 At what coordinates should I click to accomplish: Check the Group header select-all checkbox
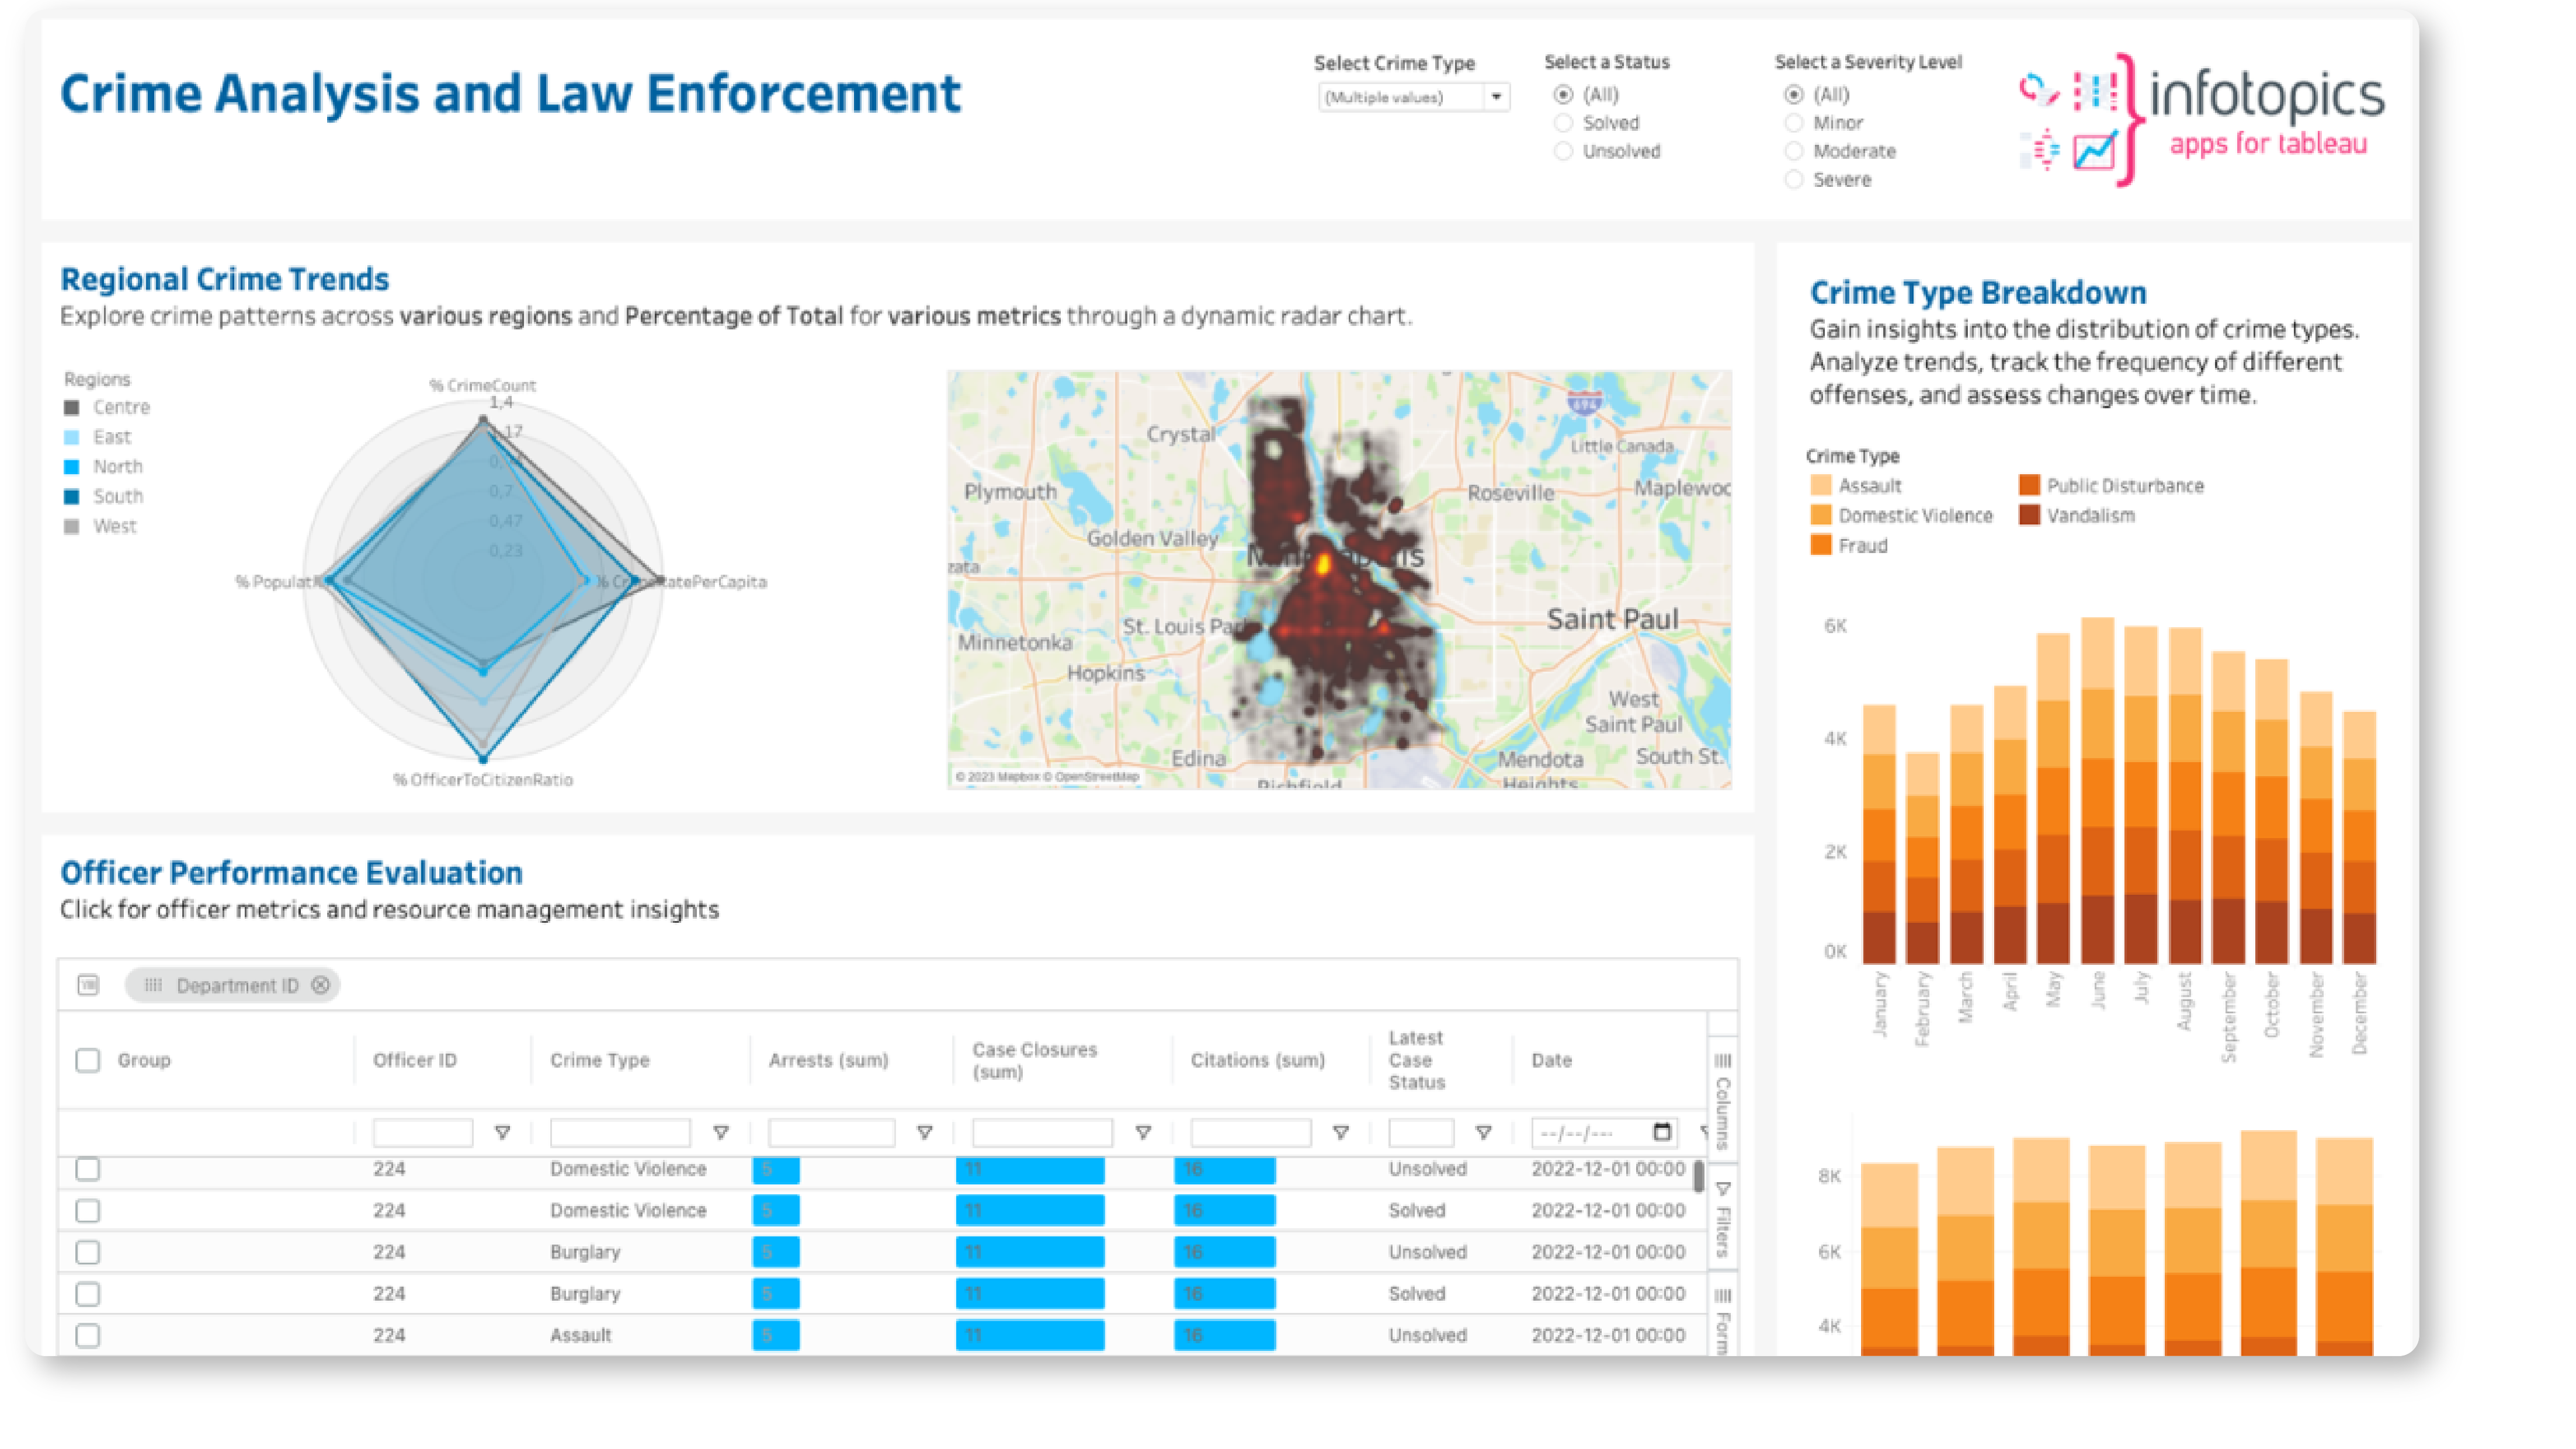(88, 1060)
